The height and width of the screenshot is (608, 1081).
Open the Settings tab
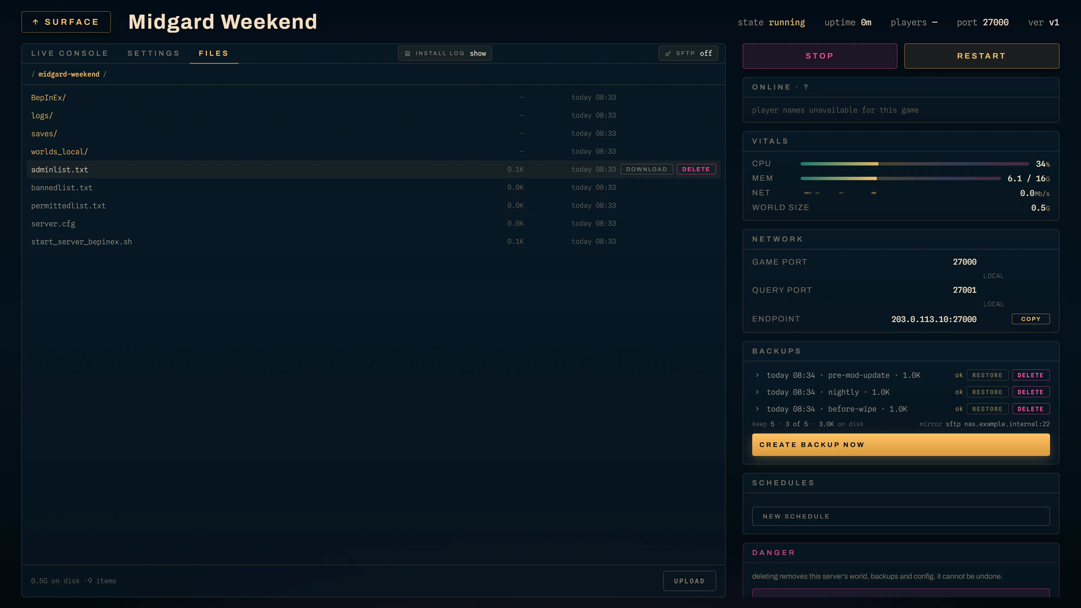pyautogui.click(x=154, y=53)
